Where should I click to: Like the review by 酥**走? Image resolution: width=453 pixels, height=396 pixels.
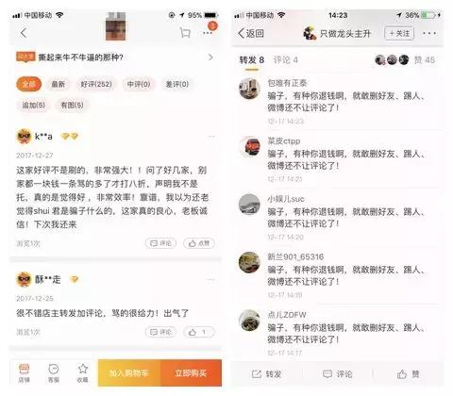point(199,332)
